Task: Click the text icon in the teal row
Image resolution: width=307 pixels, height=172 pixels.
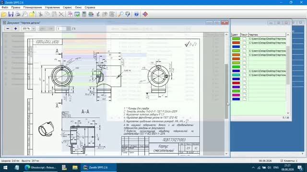Action: click(x=244, y=75)
